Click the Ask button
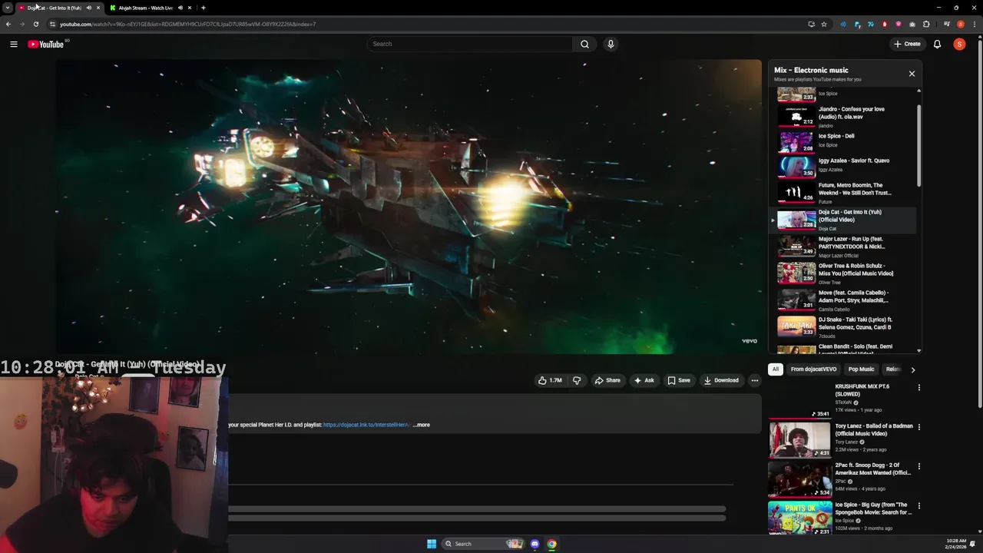The width and height of the screenshot is (983, 553). (x=644, y=380)
